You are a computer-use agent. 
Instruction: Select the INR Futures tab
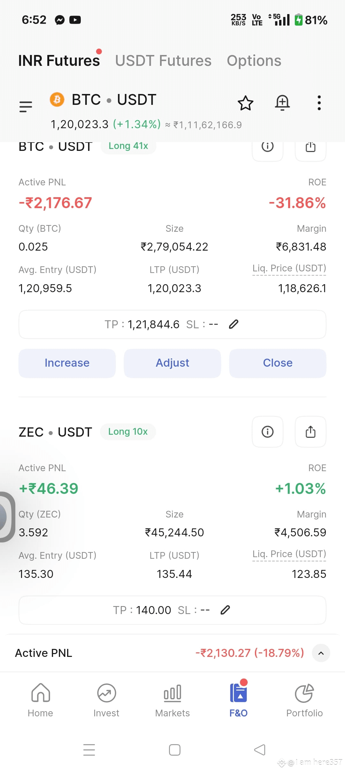click(59, 61)
